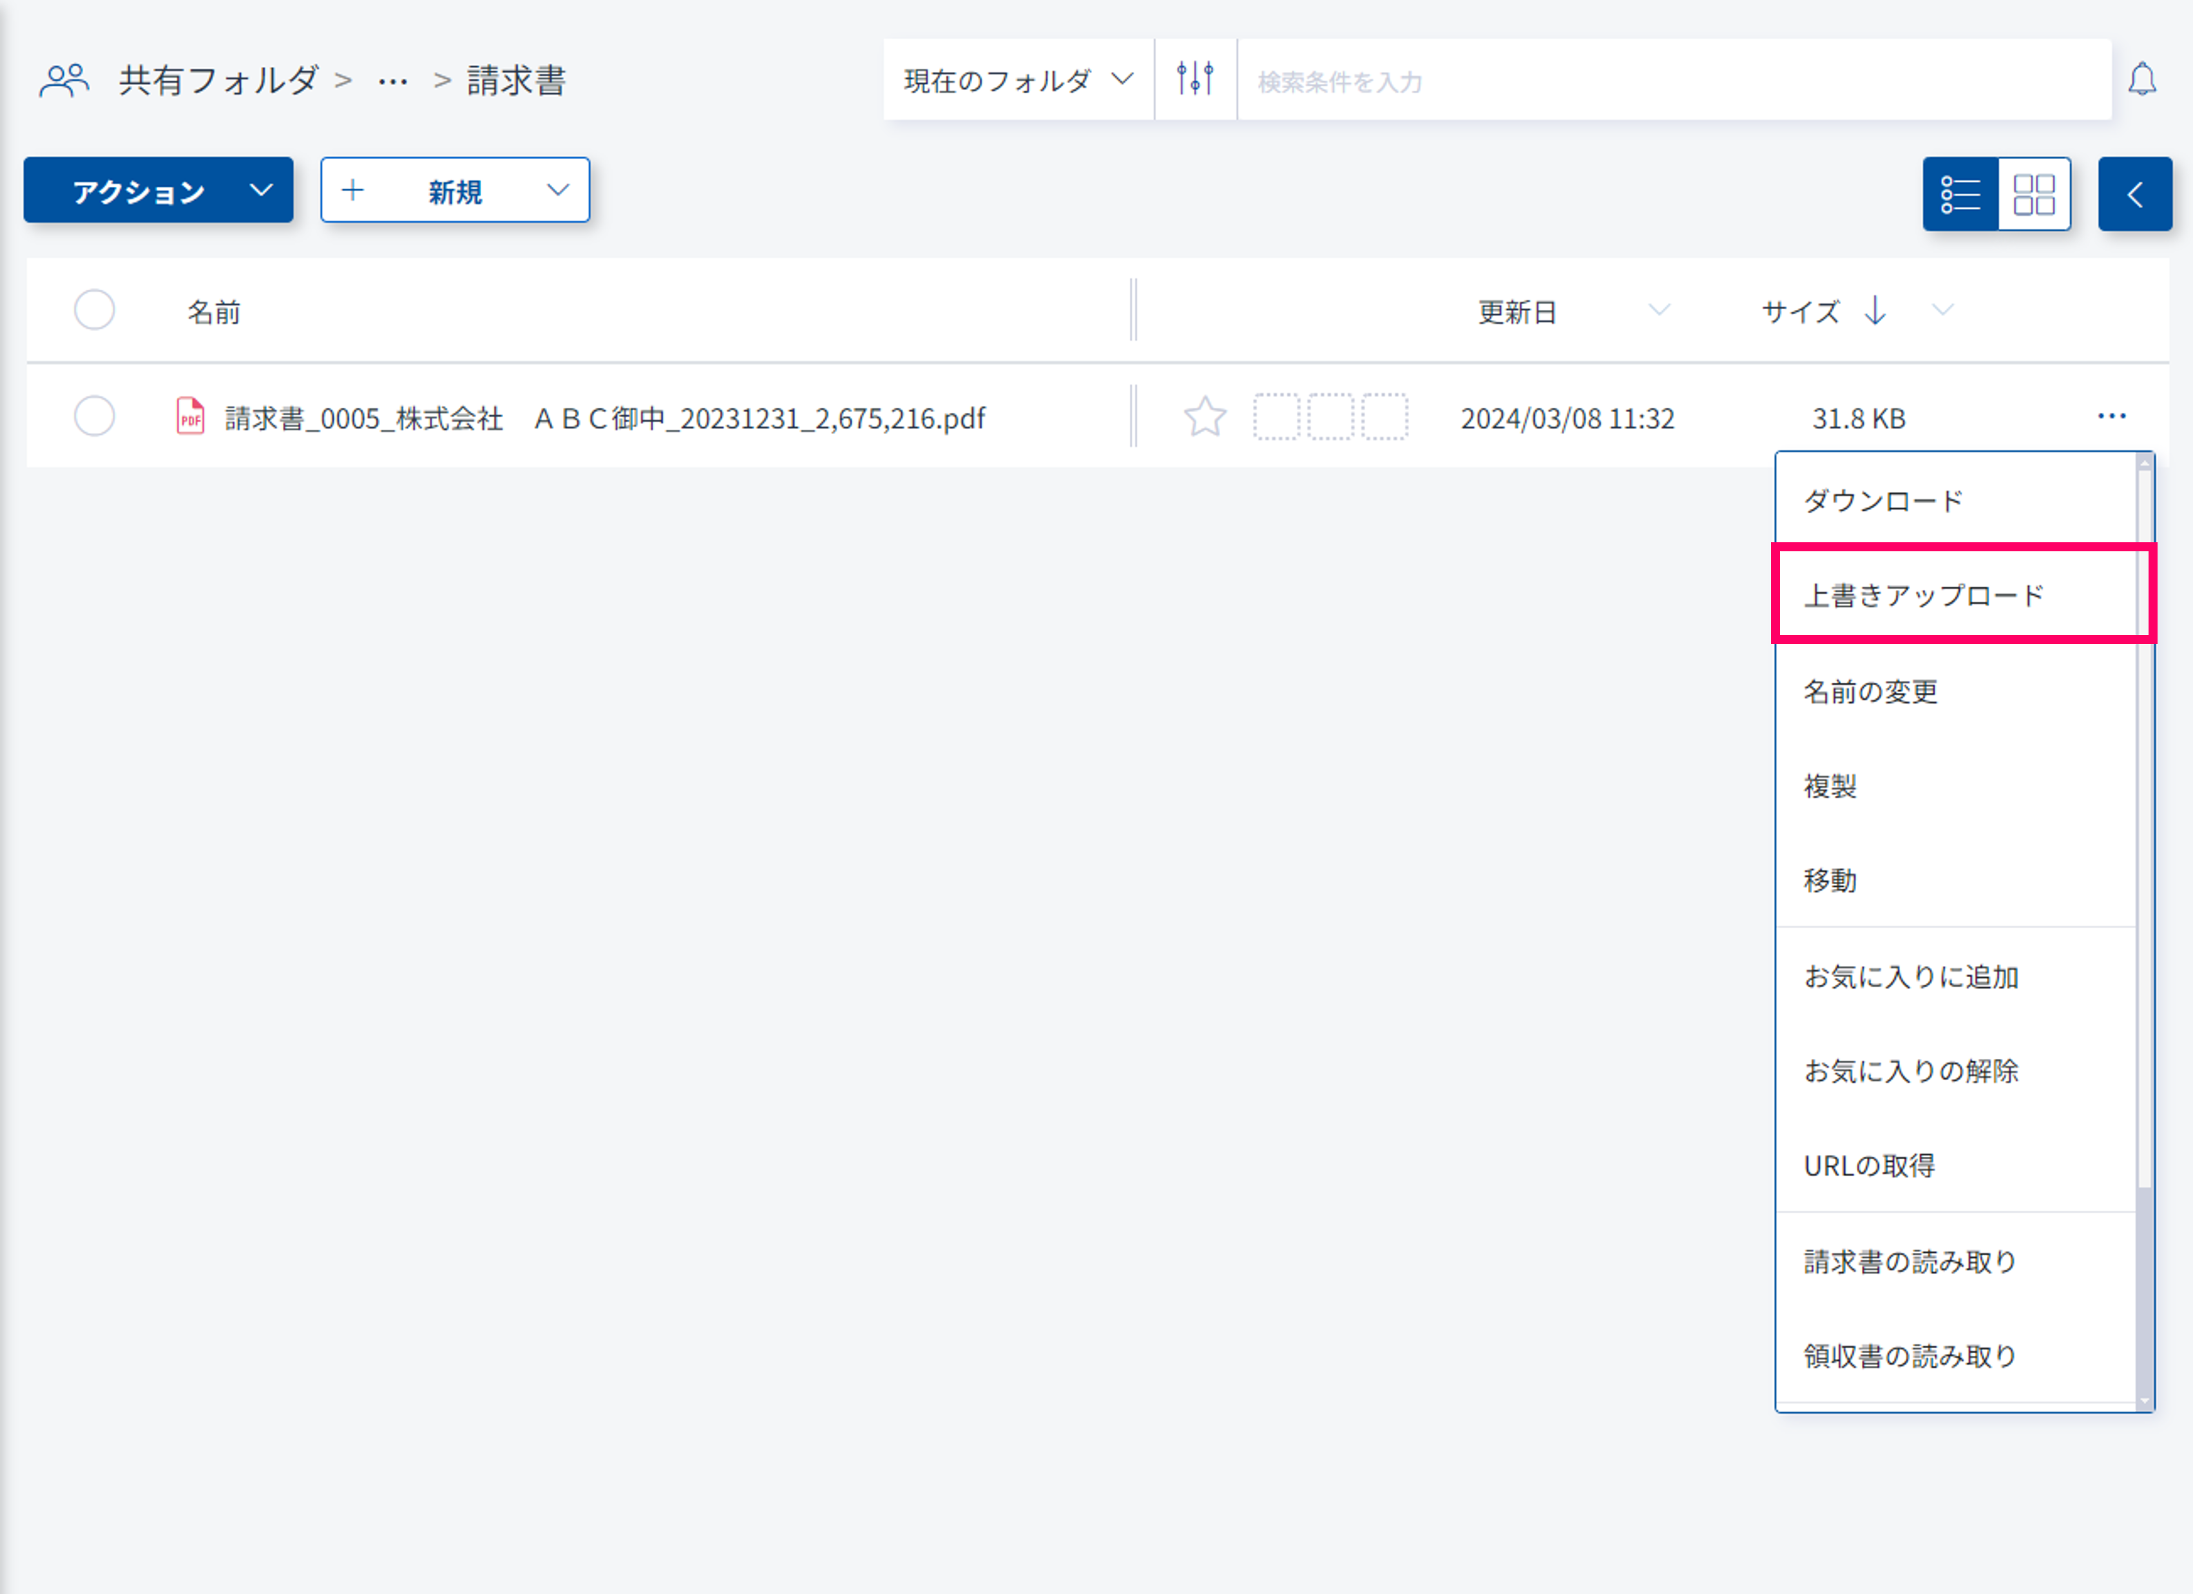The width and height of the screenshot is (2193, 1594).
Task: Open the 現在のフォルダ search scope dropdown
Action: pyautogui.click(x=1017, y=81)
